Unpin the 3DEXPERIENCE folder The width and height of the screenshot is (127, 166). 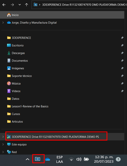(122, 38)
